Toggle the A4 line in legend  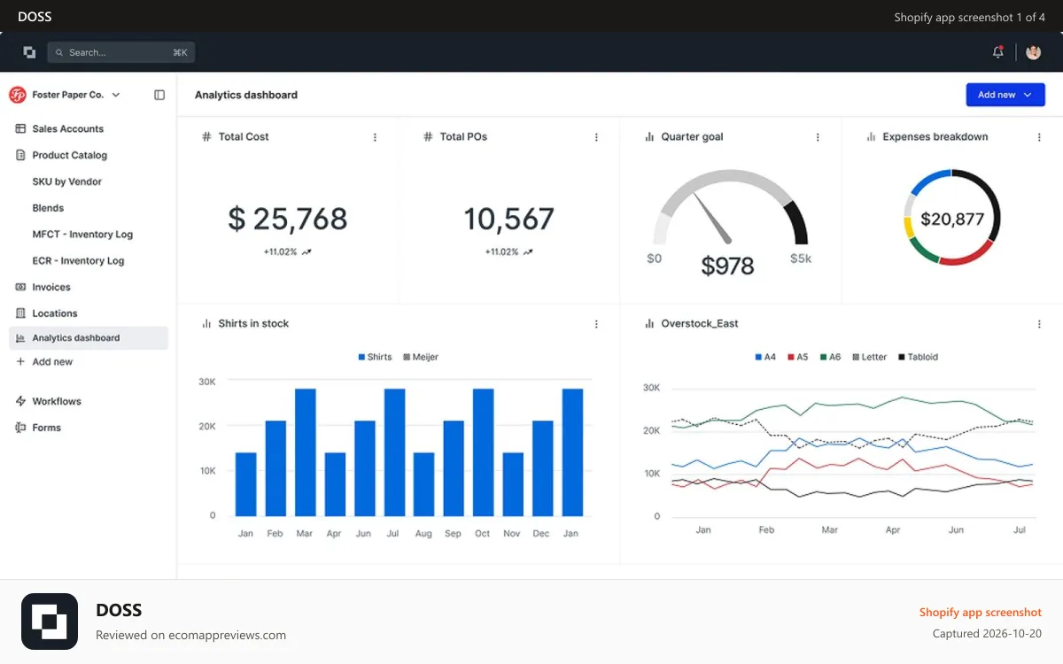[765, 357]
